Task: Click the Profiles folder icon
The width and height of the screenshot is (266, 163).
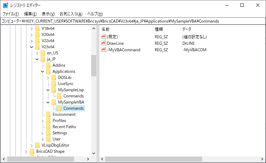Action: 48,121
